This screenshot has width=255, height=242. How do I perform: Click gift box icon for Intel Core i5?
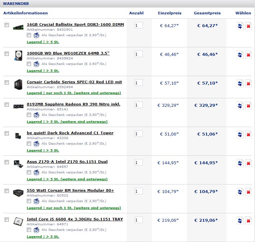click(36, 230)
